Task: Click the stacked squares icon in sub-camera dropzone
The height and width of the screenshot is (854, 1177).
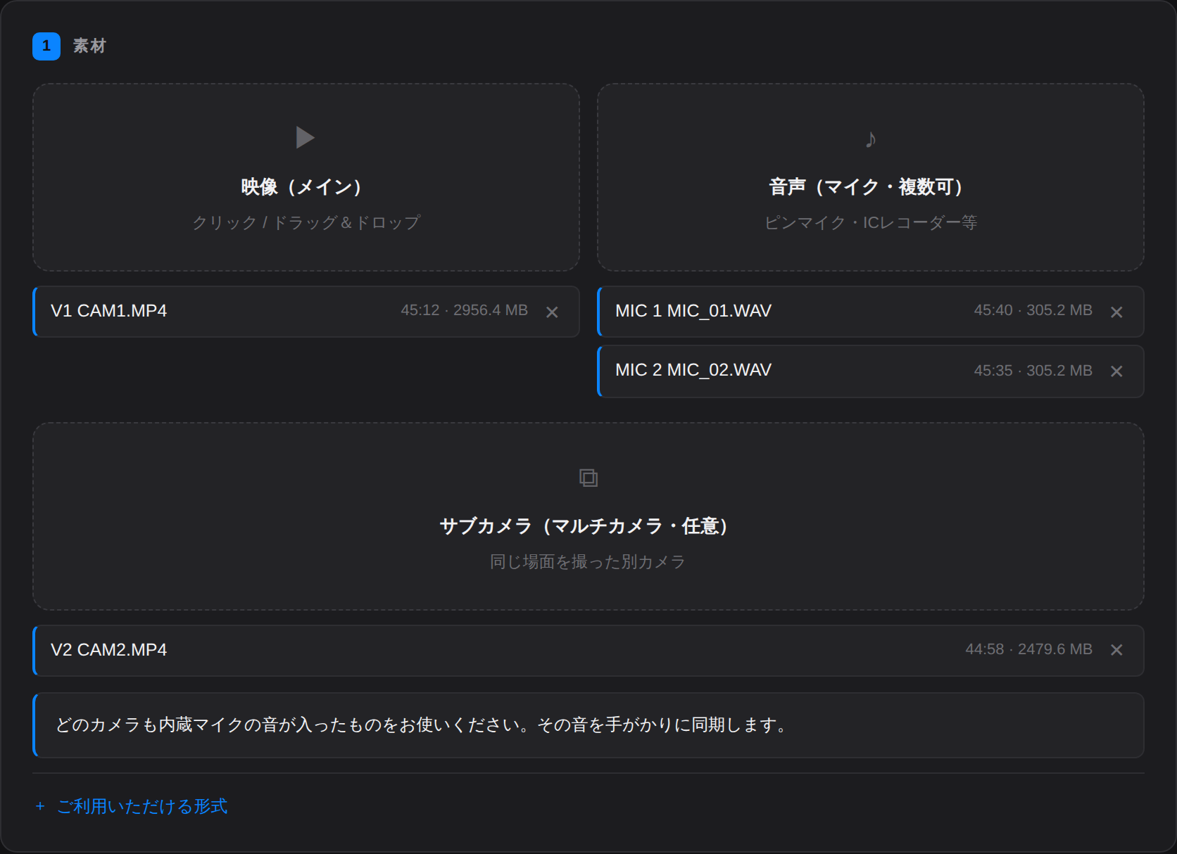Action: pyautogui.click(x=588, y=478)
